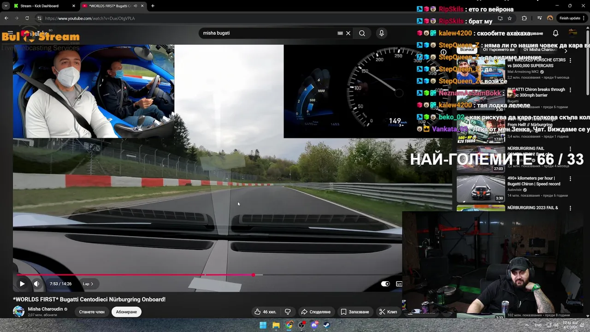Dislike the video
Viewport: 590px width, 332px height.
(x=288, y=312)
